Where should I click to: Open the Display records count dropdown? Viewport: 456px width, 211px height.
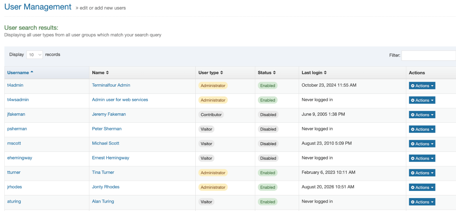pos(35,55)
